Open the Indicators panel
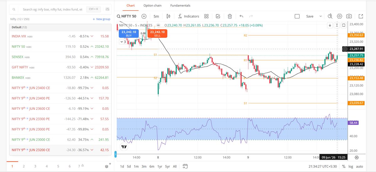The image size is (376, 172). 188,16
